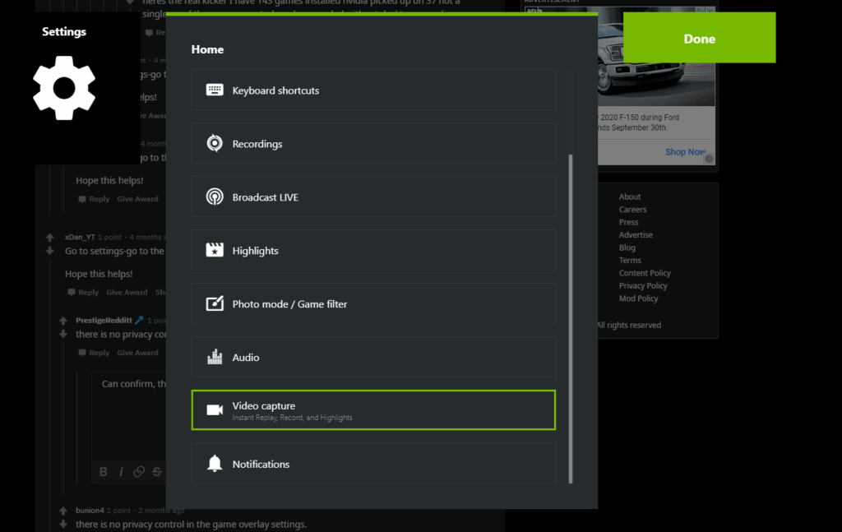The width and height of the screenshot is (842, 532).
Task: Downvote PrestigeRedditt's comment
Action: (62, 334)
